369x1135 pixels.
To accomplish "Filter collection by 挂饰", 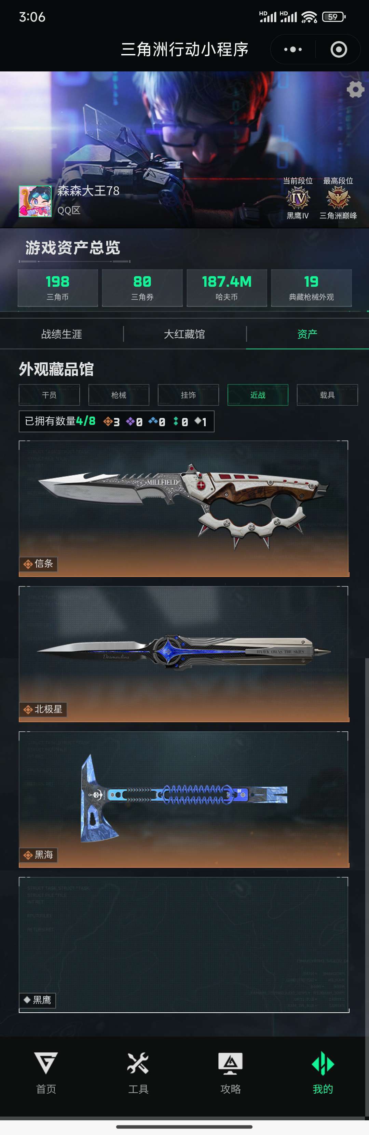I will coord(189,395).
